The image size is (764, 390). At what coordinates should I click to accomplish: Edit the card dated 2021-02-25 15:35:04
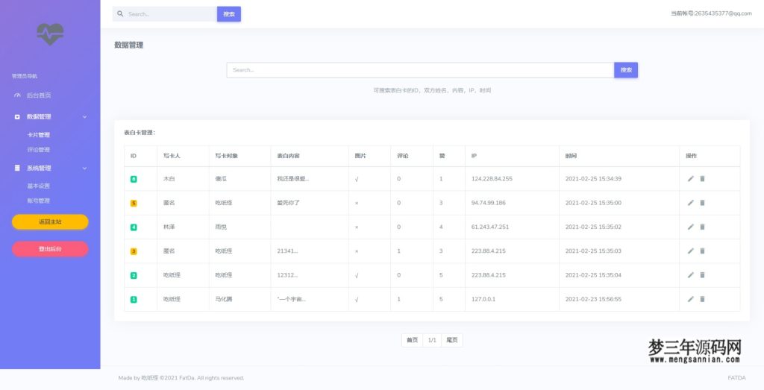tap(690, 275)
